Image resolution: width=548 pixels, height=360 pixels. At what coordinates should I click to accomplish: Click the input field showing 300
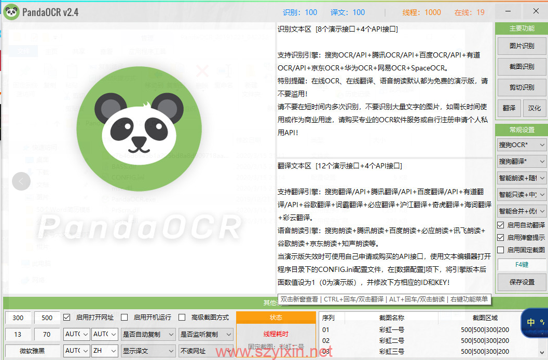pyautogui.click(x=18, y=318)
